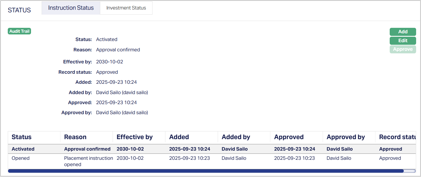
Task: Switch to the Instruction Status tab
Action: [x=71, y=8]
